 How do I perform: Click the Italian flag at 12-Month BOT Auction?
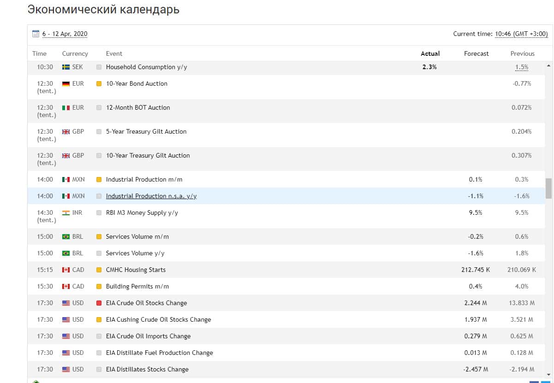(66, 108)
